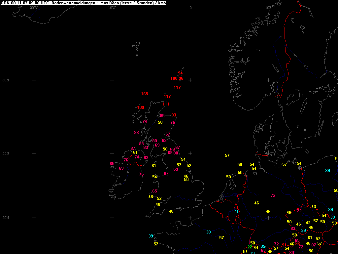Click the red 91 gust value

click(x=284, y=245)
